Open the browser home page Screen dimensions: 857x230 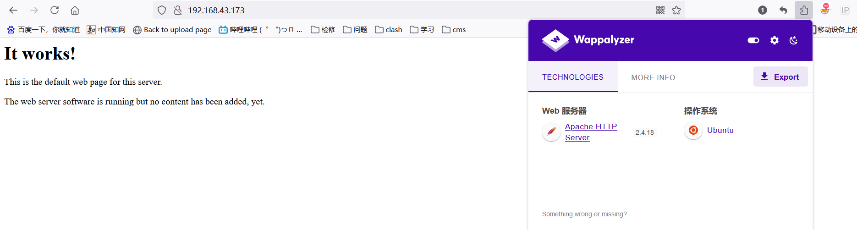[75, 10]
